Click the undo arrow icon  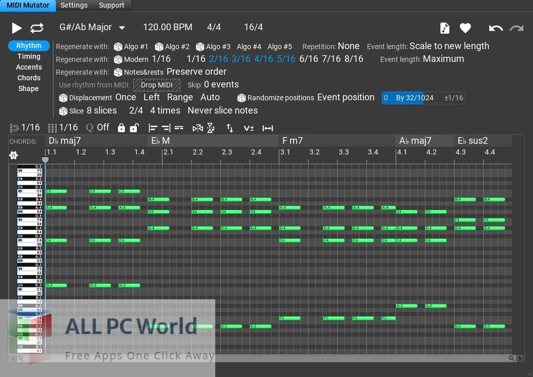495,28
